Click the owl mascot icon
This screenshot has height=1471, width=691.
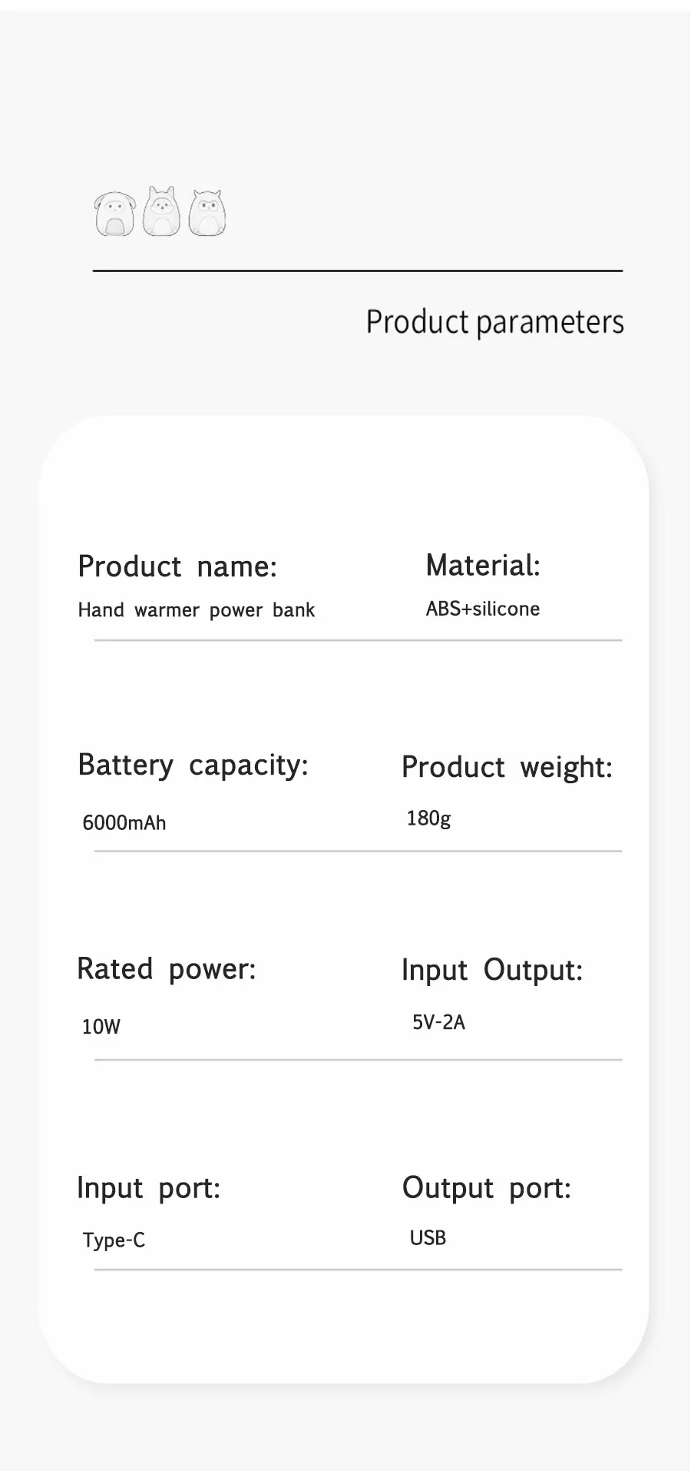(x=207, y=213)
